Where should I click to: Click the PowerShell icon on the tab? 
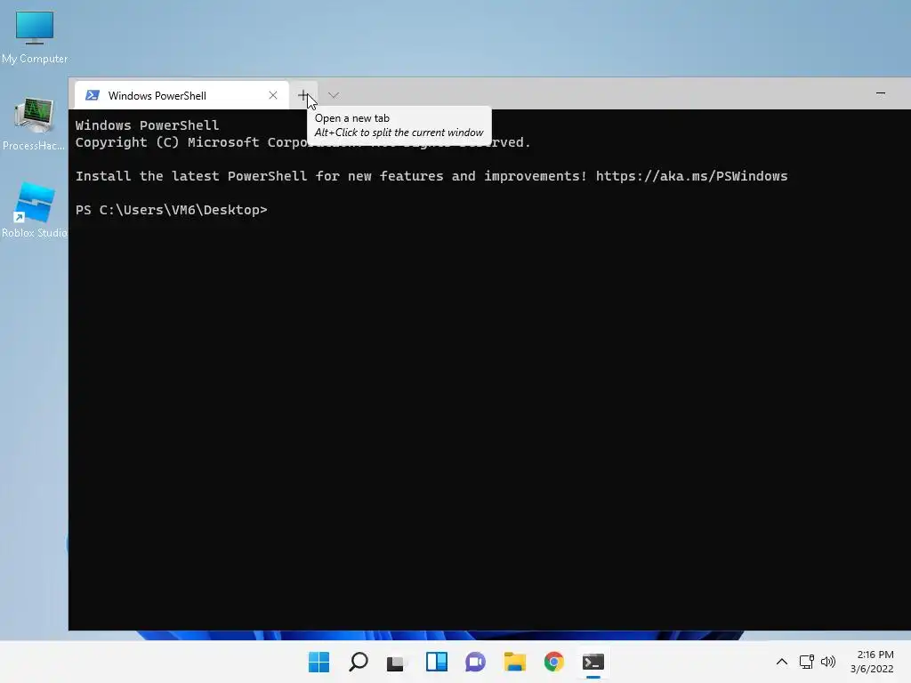93,95
